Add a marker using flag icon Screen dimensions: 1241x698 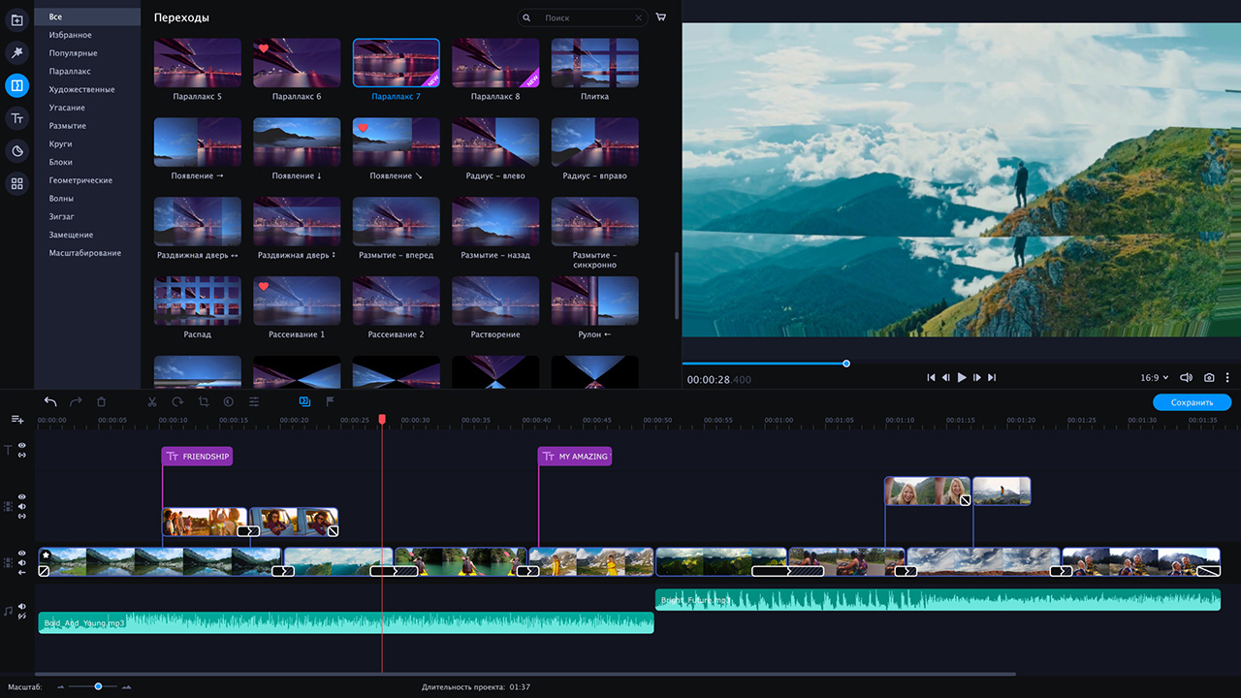[330, 401]
